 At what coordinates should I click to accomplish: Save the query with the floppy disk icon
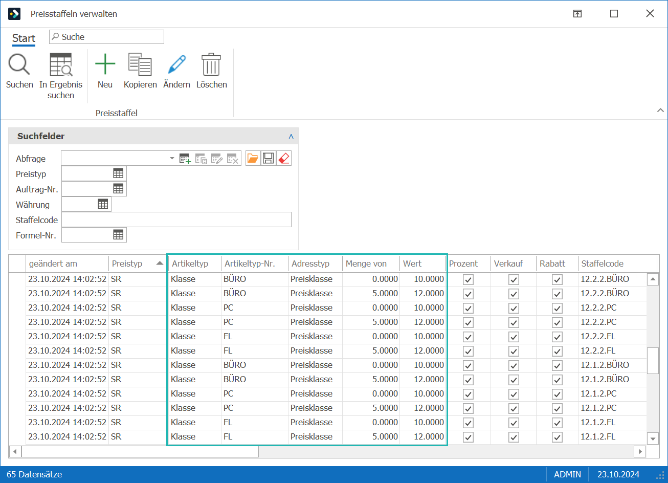point(268,159)
